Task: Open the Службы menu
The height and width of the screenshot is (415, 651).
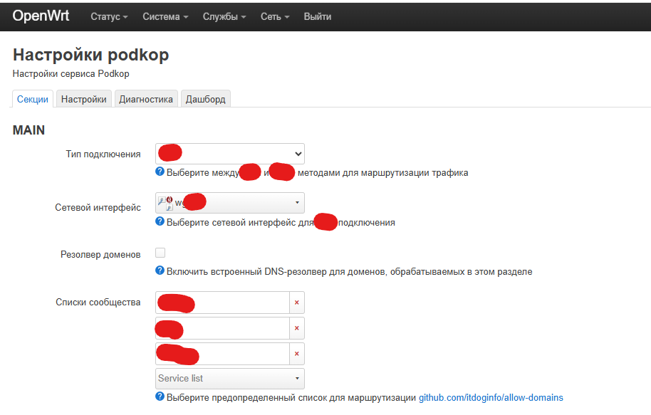Action: [x=224, y=16]
